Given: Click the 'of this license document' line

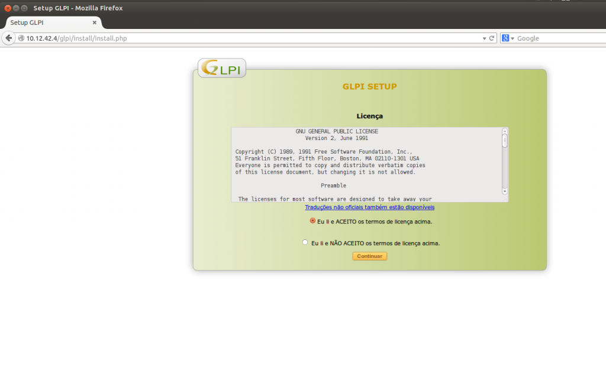Looking at the screenshot, I should pyautogui.click(x=325, y=172).
